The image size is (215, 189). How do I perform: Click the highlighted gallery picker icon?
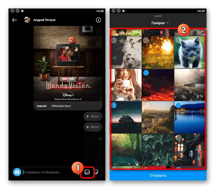point(87,172)
